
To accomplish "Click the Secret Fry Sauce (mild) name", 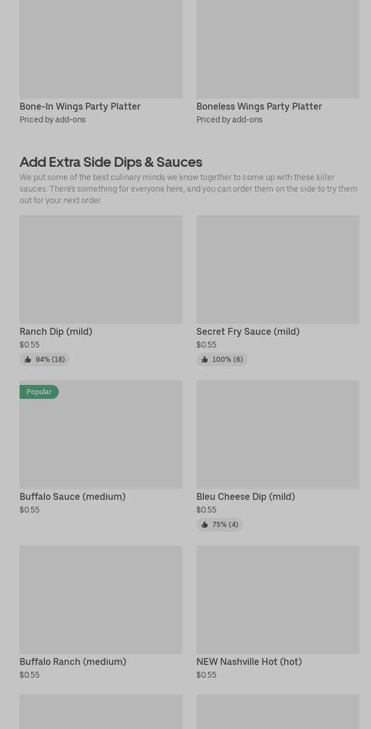I will [x=248, y=331].
